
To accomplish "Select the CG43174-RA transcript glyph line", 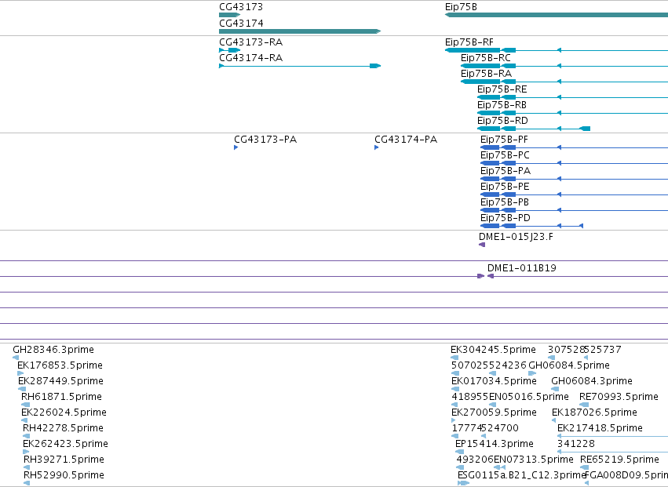I will pyautogui.click(x=300, y=66).
